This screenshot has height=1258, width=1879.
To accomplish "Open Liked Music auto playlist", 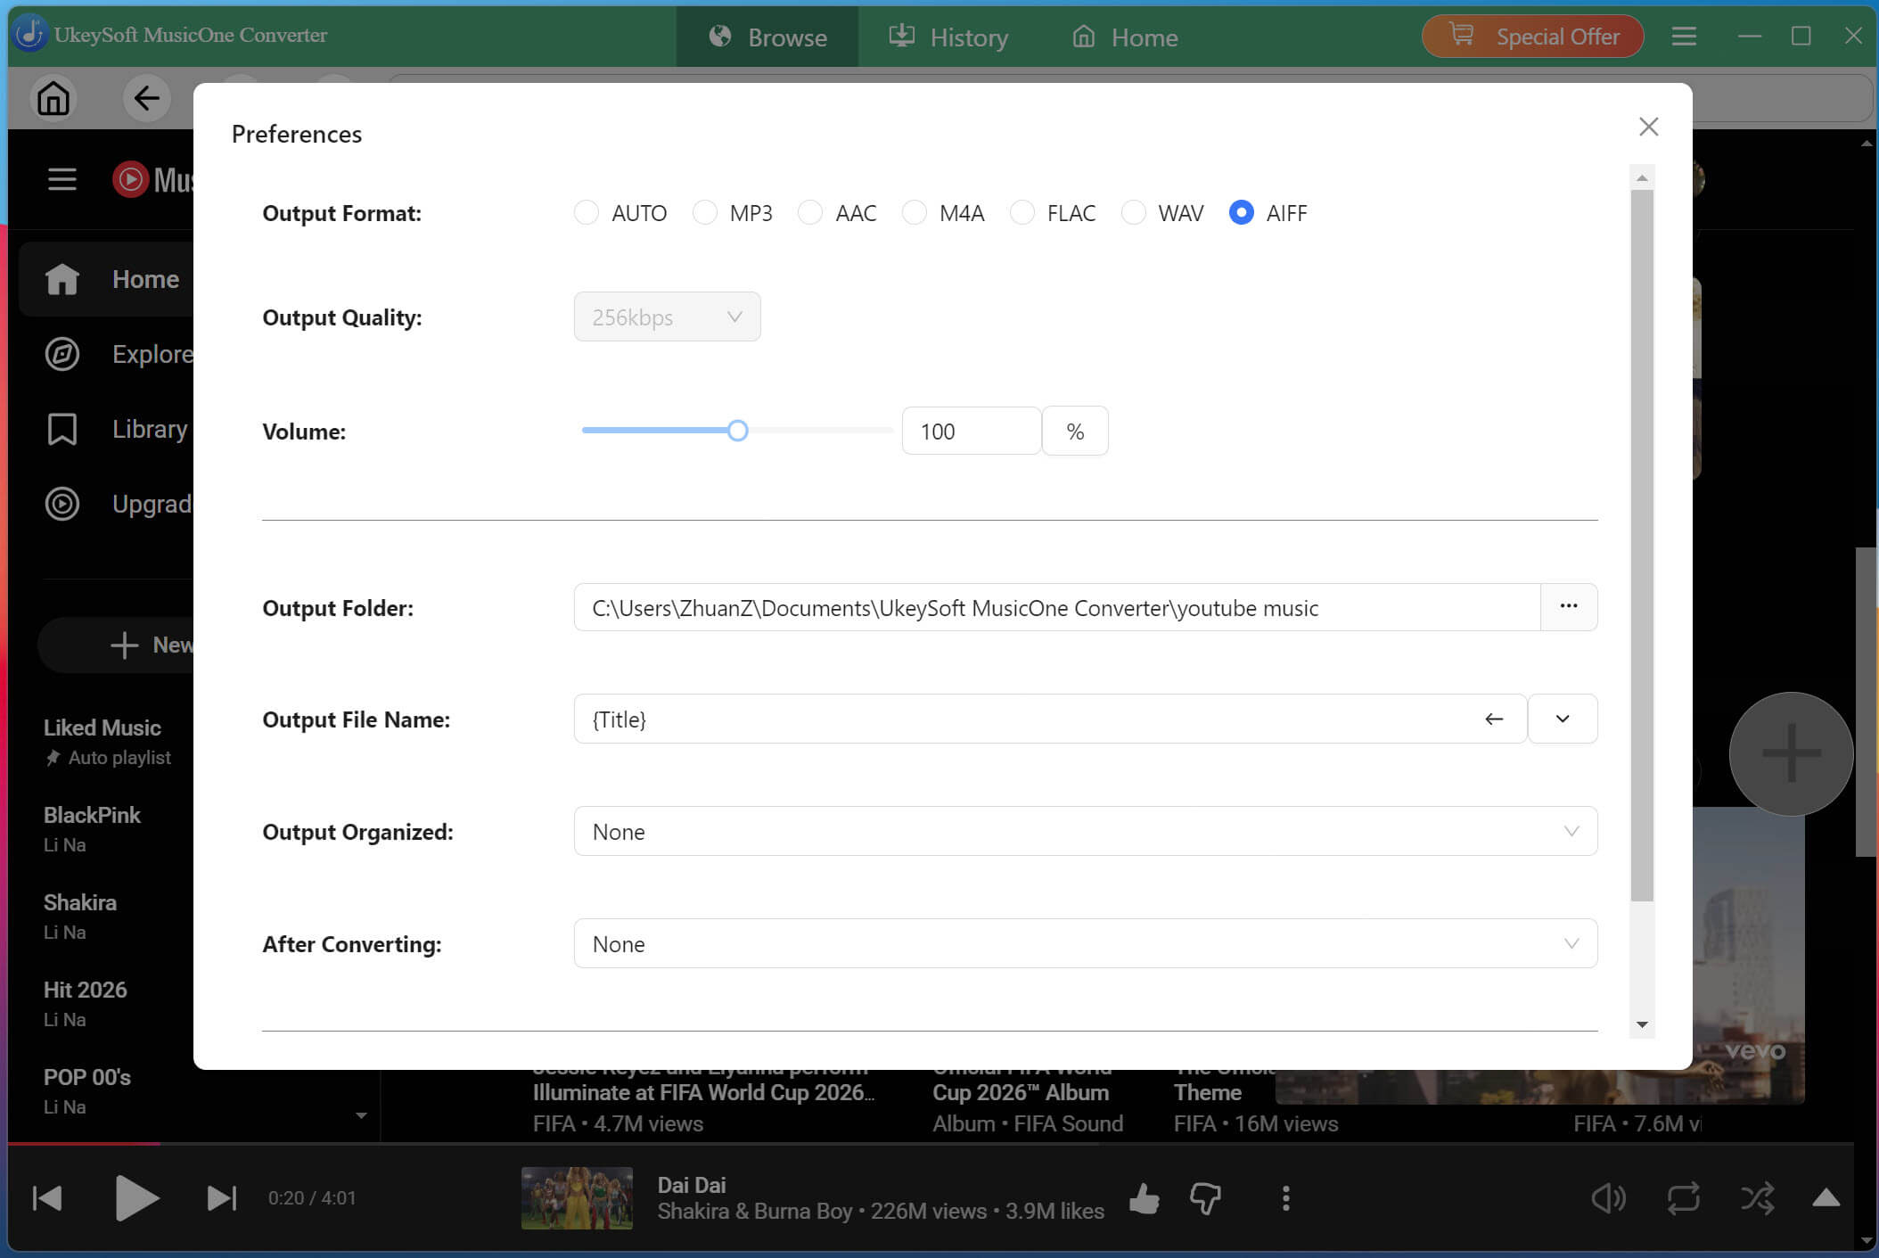I will (x=108, y=742).
